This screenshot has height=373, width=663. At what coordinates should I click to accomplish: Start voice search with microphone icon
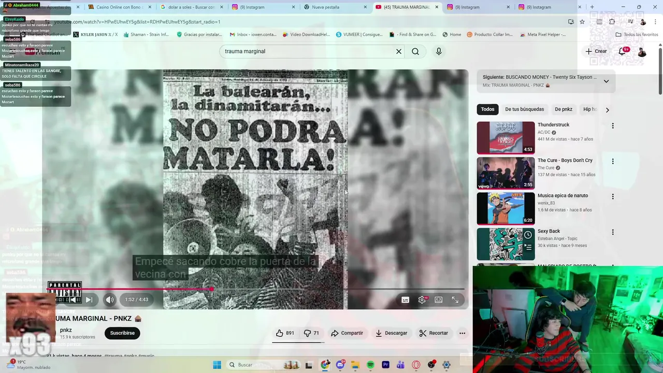coord(439,51)
